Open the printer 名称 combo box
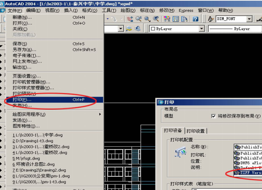This screenshot has width=262, height=190. [248, 147]
